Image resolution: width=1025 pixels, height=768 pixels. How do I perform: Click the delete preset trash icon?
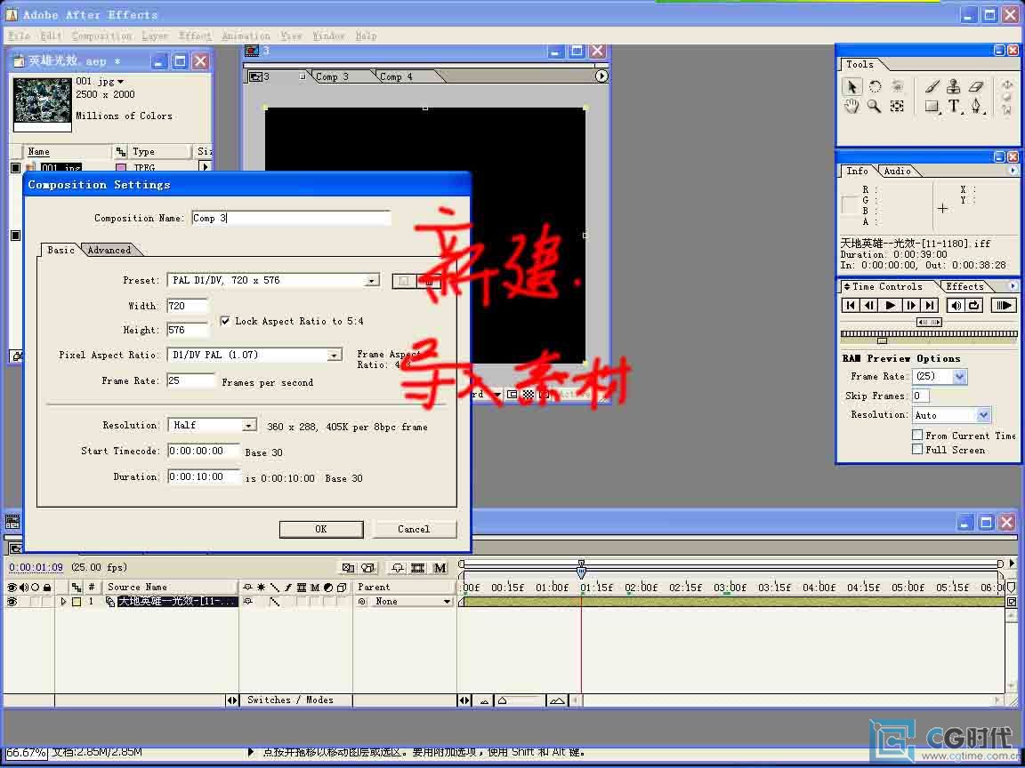(429, 281)
